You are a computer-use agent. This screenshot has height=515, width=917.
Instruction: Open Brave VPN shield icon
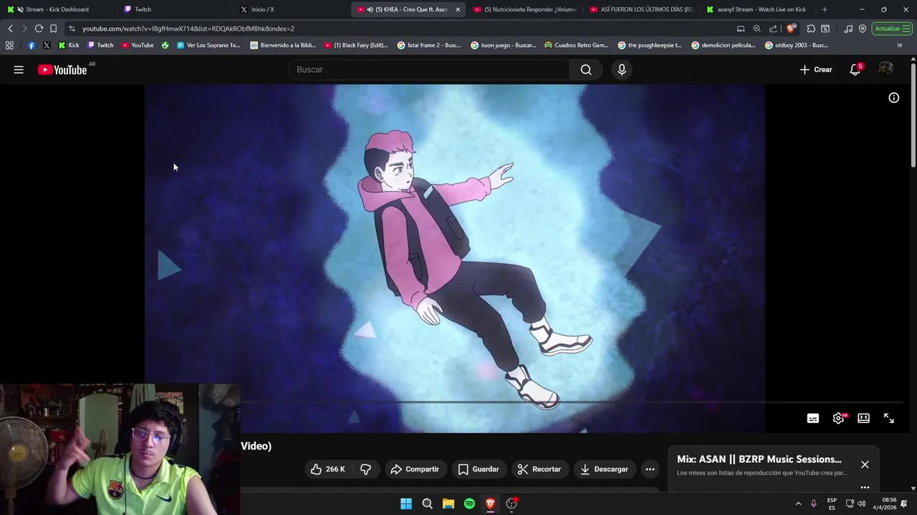[863, 29]
